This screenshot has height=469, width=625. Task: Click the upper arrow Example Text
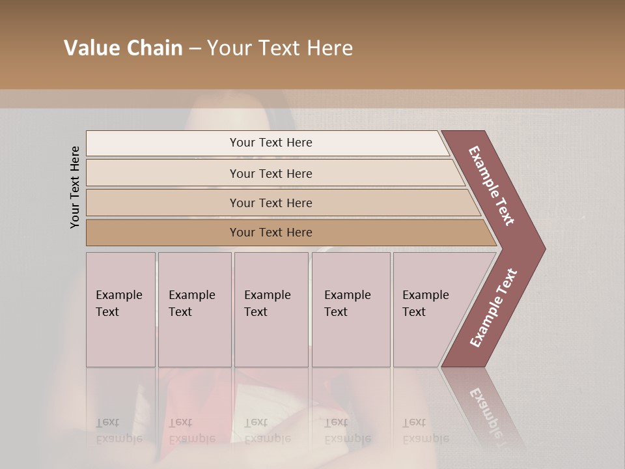click(492, 185)
